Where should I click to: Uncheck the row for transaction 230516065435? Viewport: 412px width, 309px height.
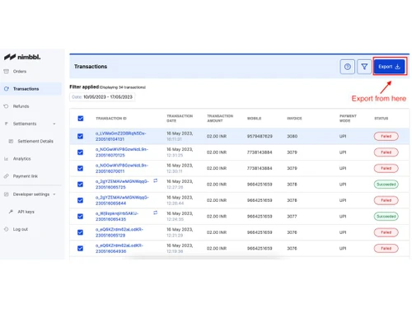pyautogui.click(x=80, y=217)
